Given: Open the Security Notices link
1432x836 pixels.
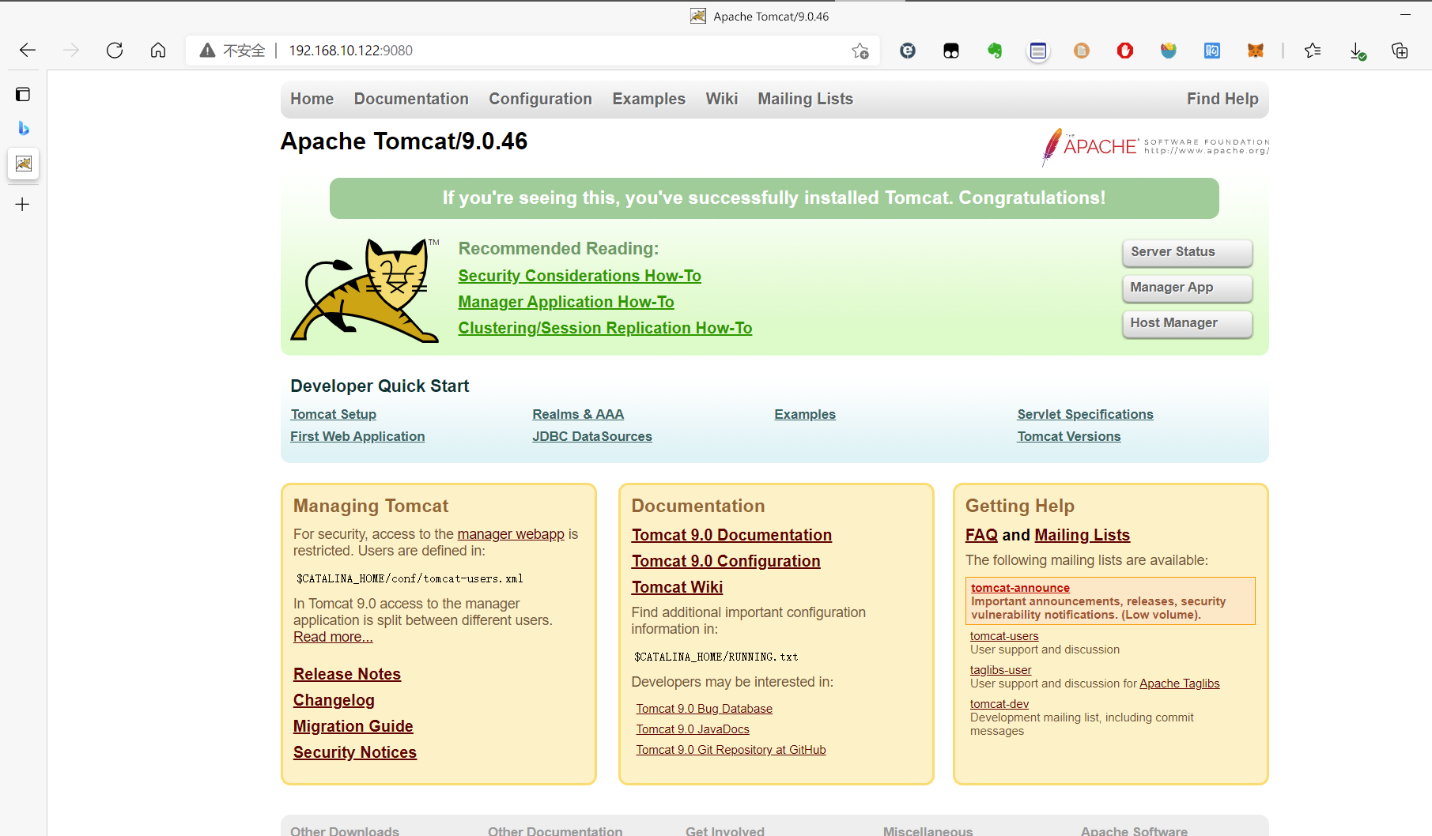Looking at the screenshot, I should pyautogui.click(x=355, y=752).
